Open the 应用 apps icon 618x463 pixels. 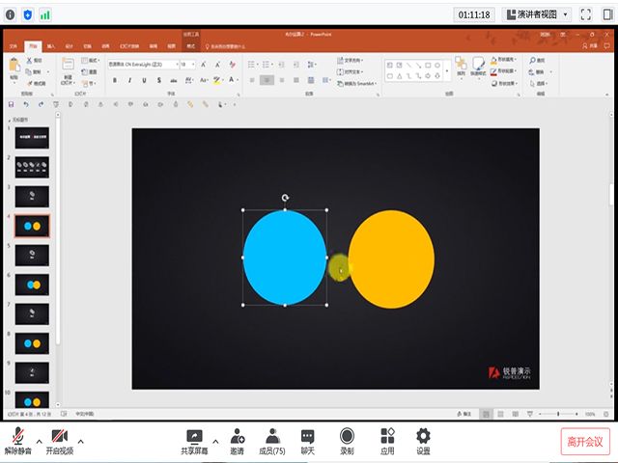387,436
